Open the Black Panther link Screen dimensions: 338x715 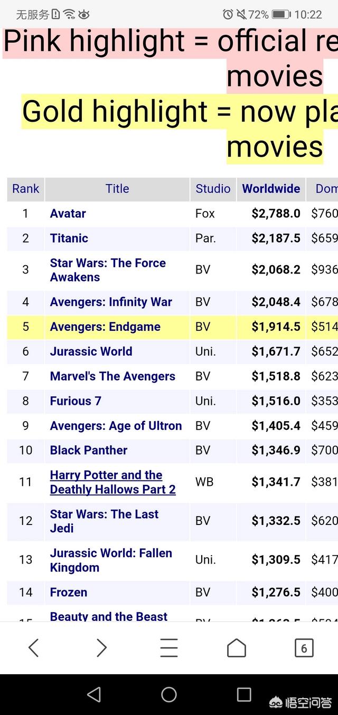tap(89, 450)
